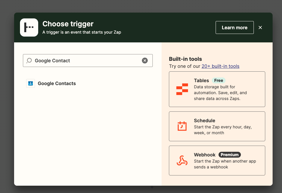Click the Built-in tools heading
This screenshot has width=282, height=193.
(185, 59)
